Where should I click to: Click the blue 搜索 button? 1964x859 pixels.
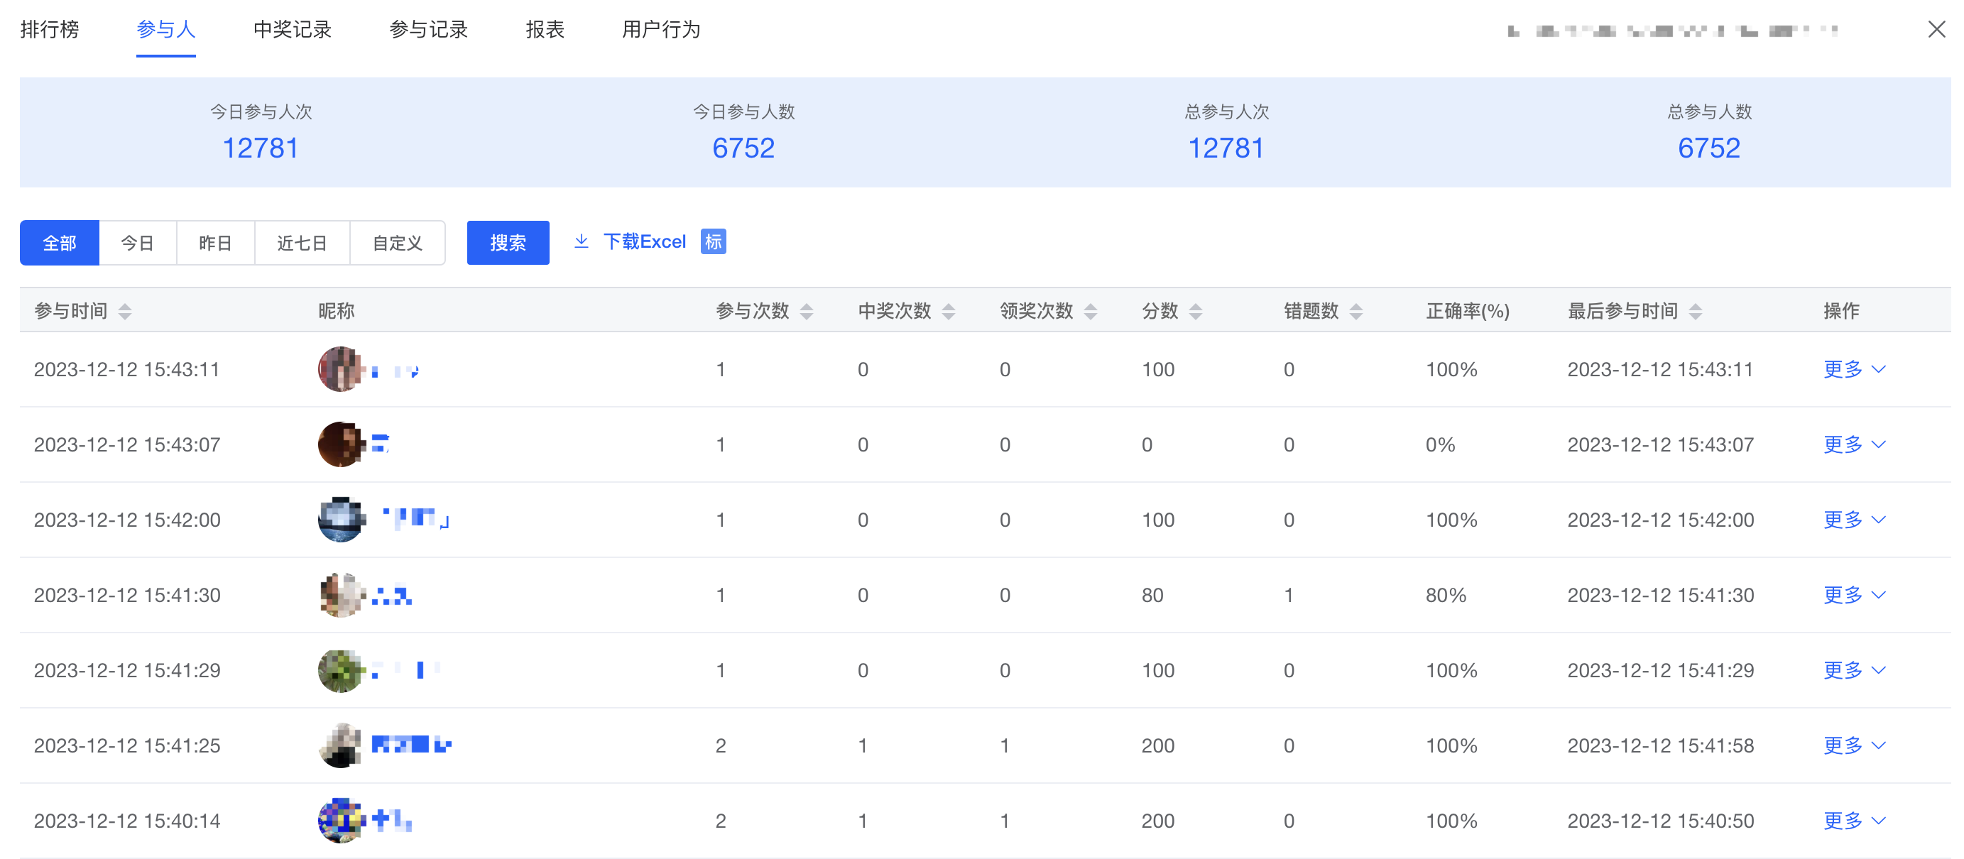508,243
